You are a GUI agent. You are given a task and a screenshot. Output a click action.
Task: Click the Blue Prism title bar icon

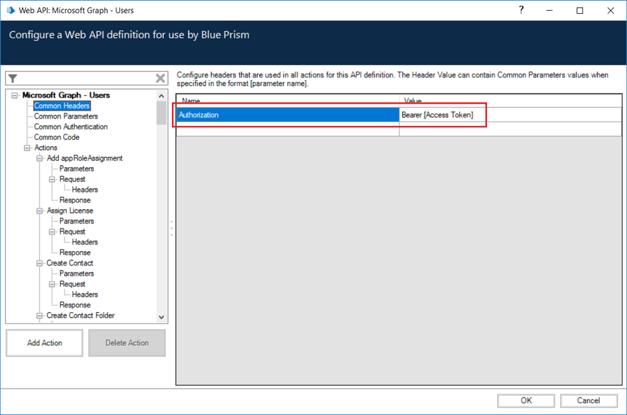(11, 10)
